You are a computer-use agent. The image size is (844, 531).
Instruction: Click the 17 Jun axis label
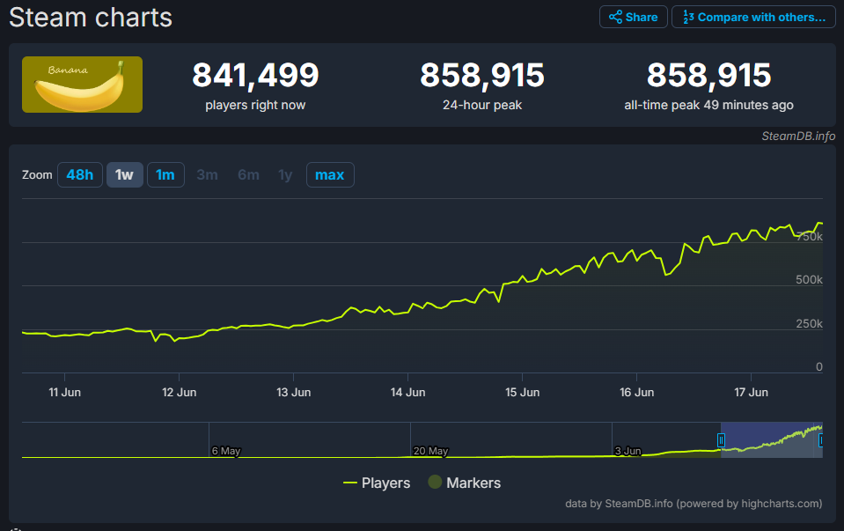(751, 393)
